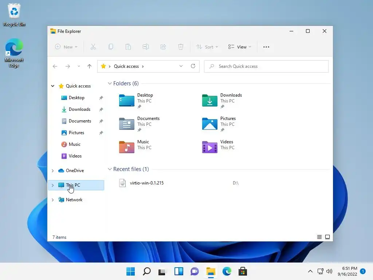Expand address bar history dropdown
The width and height of the screenshot is (373, 280).
point(181,66)
